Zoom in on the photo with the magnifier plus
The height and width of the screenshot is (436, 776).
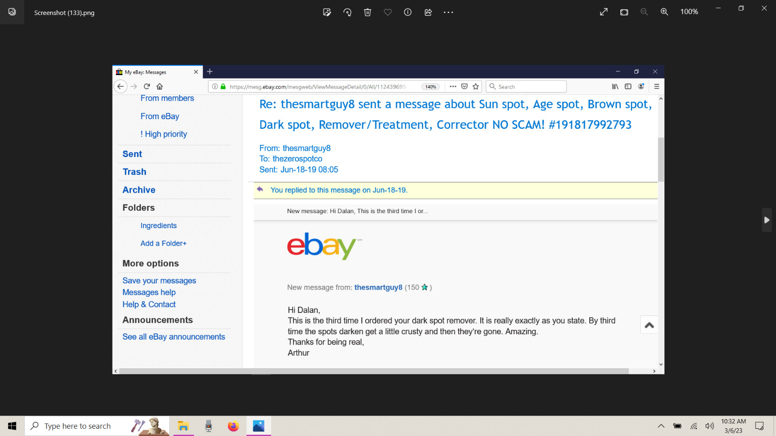click(664, 12)
